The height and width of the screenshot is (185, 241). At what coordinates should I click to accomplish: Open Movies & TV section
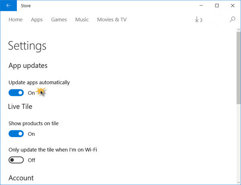tap(112, 20)
